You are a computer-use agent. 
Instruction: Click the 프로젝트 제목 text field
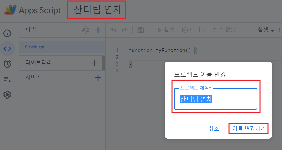click(x=215, y=99)
